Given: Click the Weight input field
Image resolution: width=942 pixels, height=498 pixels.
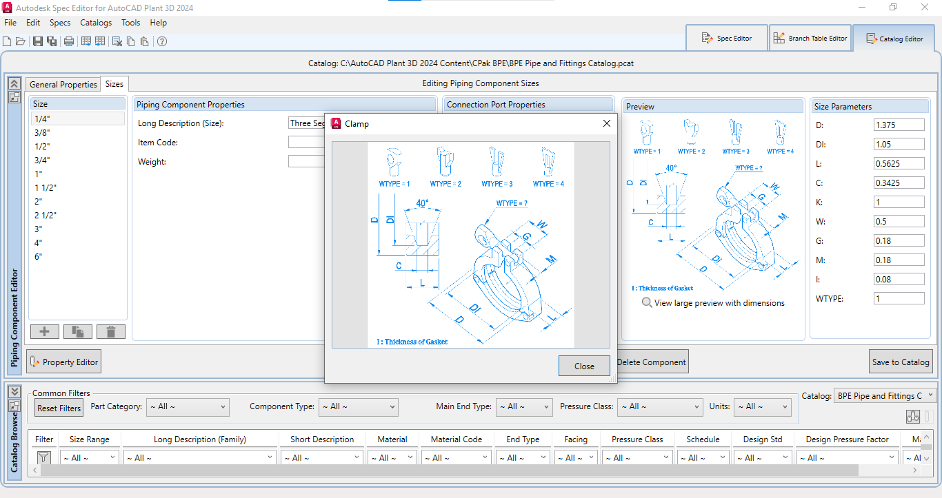Looking at the screenshot, I should [x=306, y=161].
